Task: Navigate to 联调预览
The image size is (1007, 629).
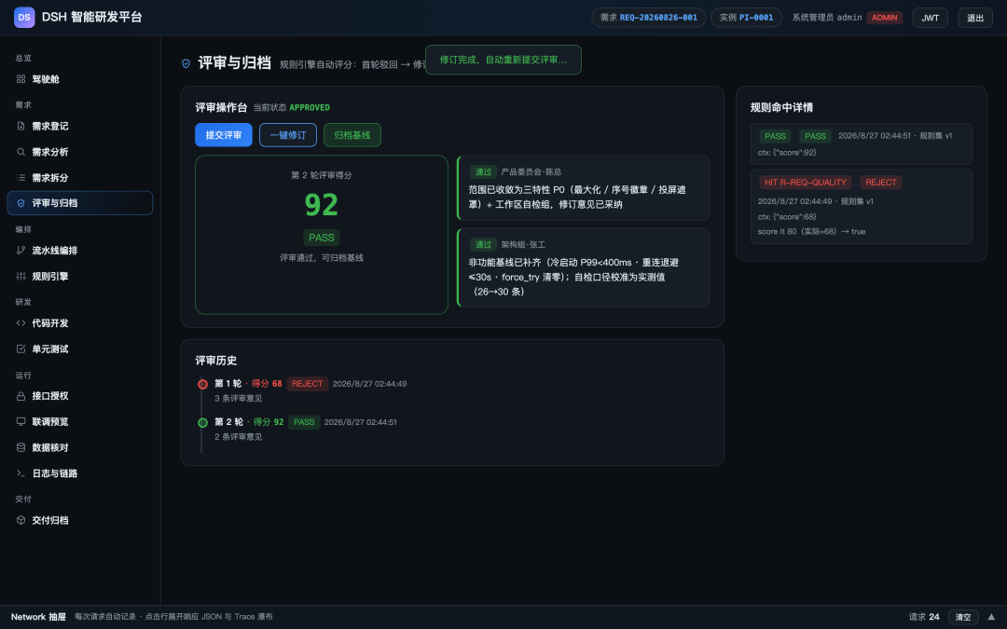Action: [x=79, y=422]
